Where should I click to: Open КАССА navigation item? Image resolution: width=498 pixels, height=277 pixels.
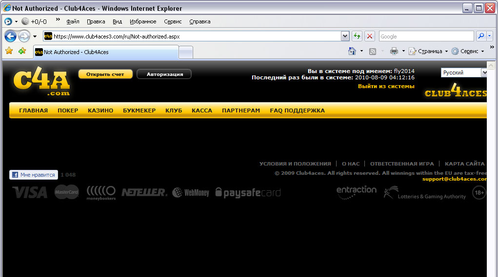pyautogui.click(x=201, y=111)
